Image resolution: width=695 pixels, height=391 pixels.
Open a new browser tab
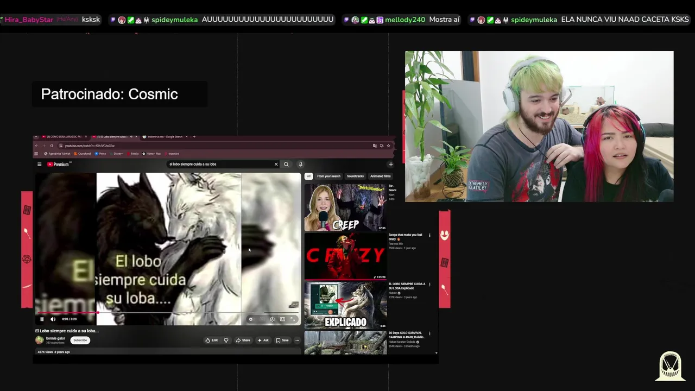[194, 137]
